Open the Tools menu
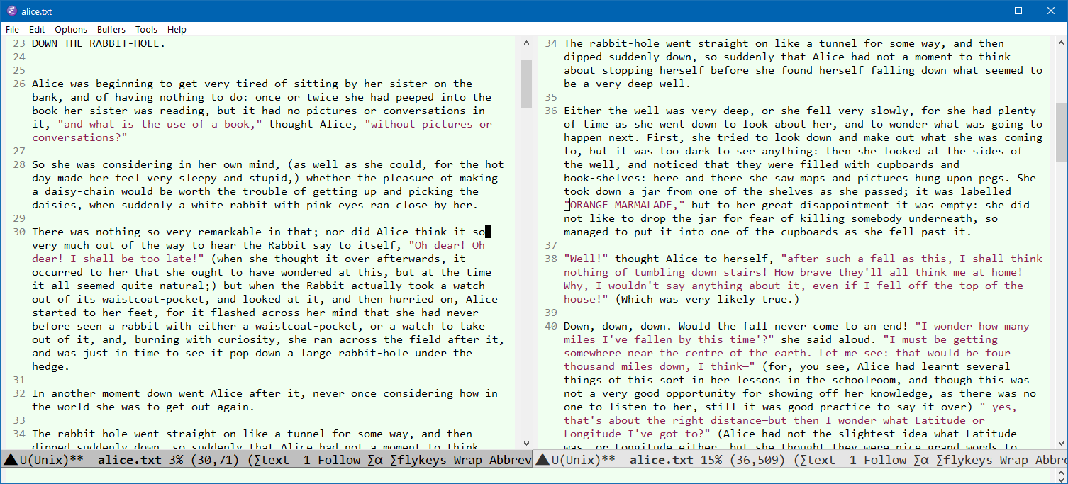This screenshot has width=1068, height=484. coord(146,29)
